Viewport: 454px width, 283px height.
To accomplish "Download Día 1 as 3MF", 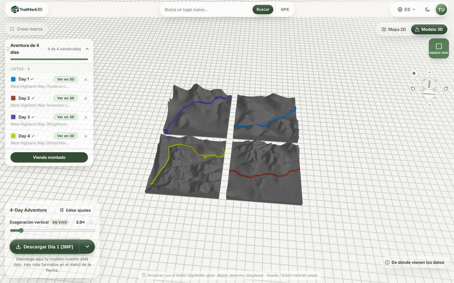I will [44, 247].
